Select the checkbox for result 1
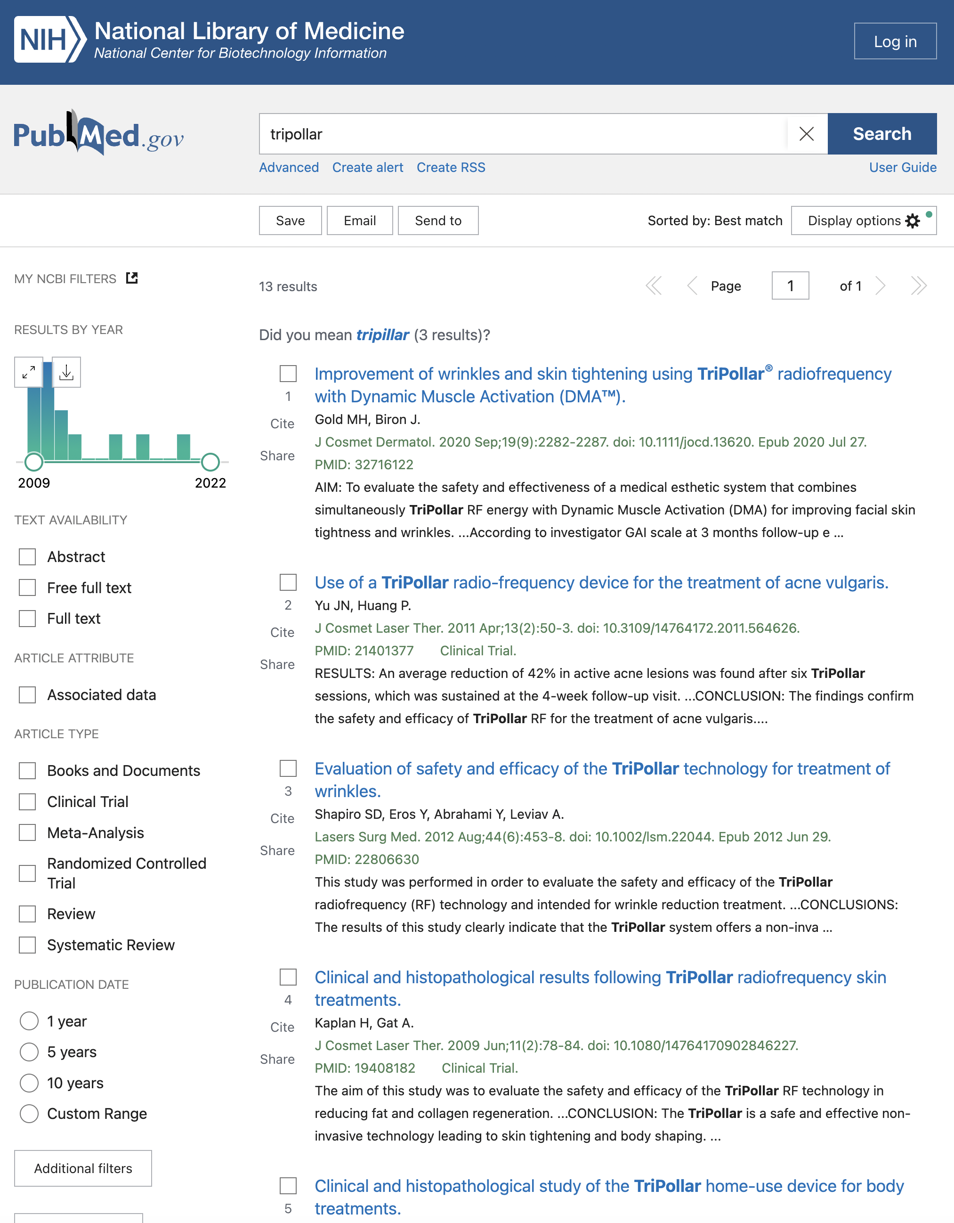Image resolution: width=954 pixels, height=1223 pixels. 288,374
